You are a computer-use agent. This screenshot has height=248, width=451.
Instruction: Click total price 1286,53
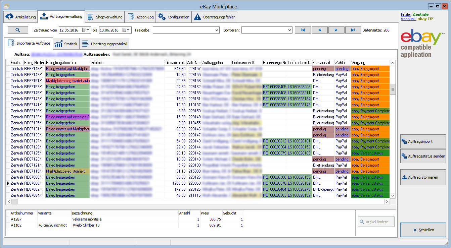pos(175,183)
